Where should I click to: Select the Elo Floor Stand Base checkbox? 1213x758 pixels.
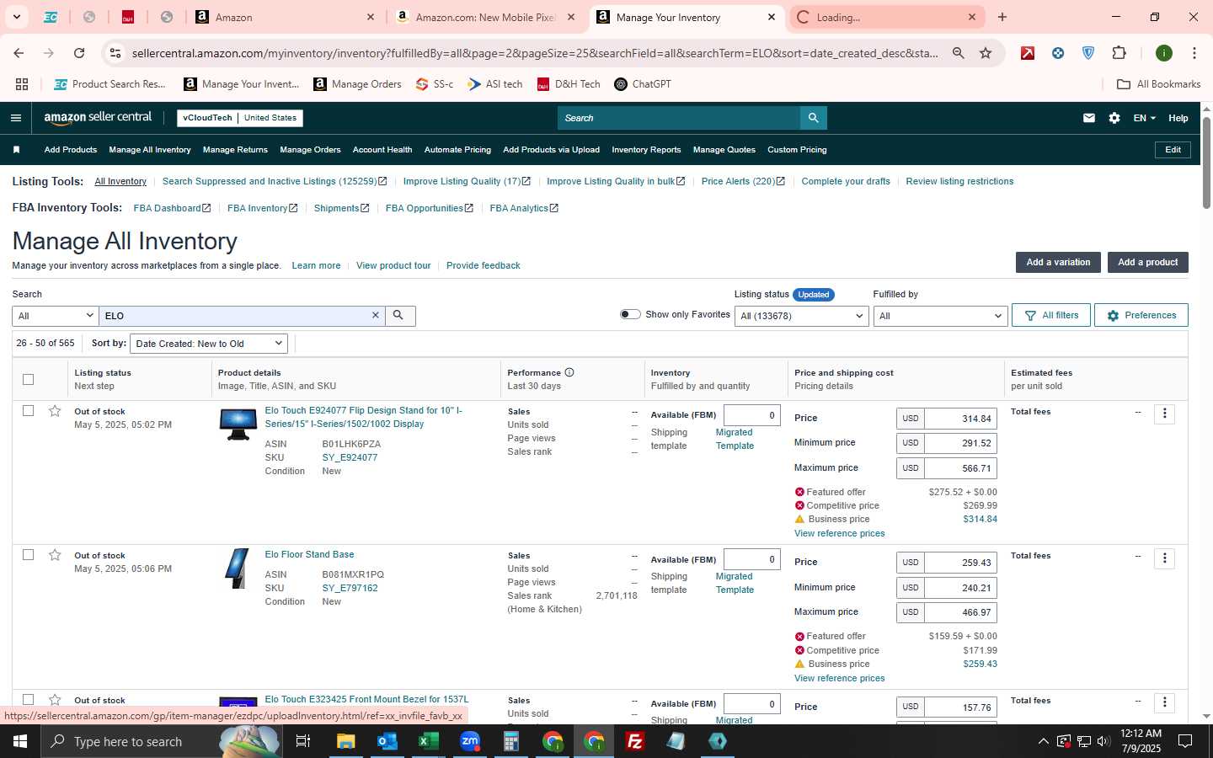(x=28, y=555)
